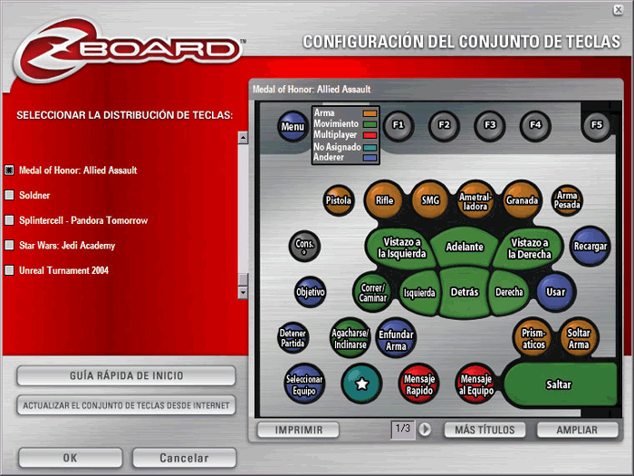Check Unreal Turnament 2004 option
Screen dimensions: 634x476
[9, 270]
